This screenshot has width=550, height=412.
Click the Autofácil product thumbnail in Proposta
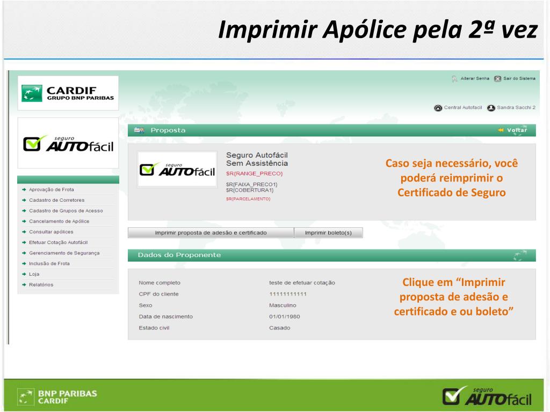click(177, 169)
